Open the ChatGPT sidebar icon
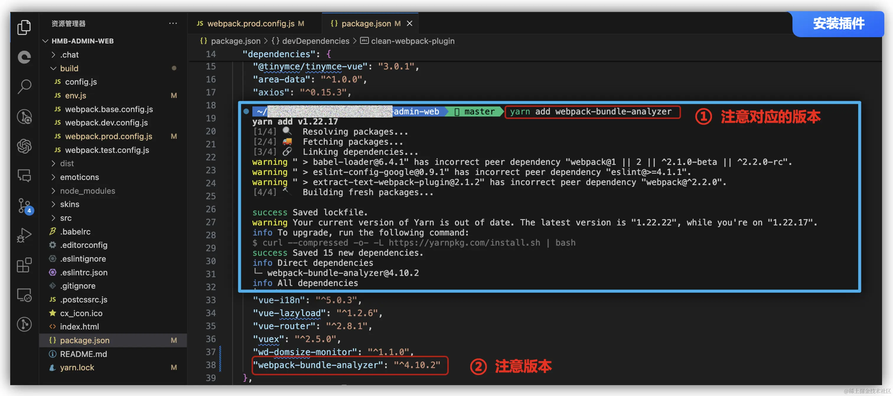 tap(24, 146)
